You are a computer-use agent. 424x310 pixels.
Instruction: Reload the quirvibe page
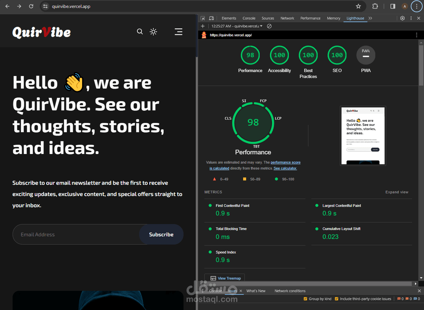pyautogui.click(x=31, y=6)
